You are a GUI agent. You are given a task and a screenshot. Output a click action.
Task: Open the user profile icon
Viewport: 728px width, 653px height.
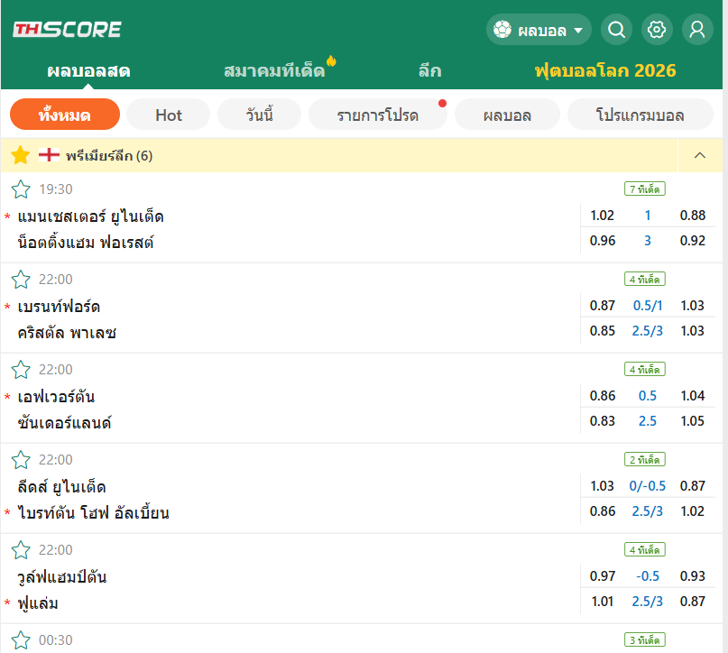click(x=697, y=30)
